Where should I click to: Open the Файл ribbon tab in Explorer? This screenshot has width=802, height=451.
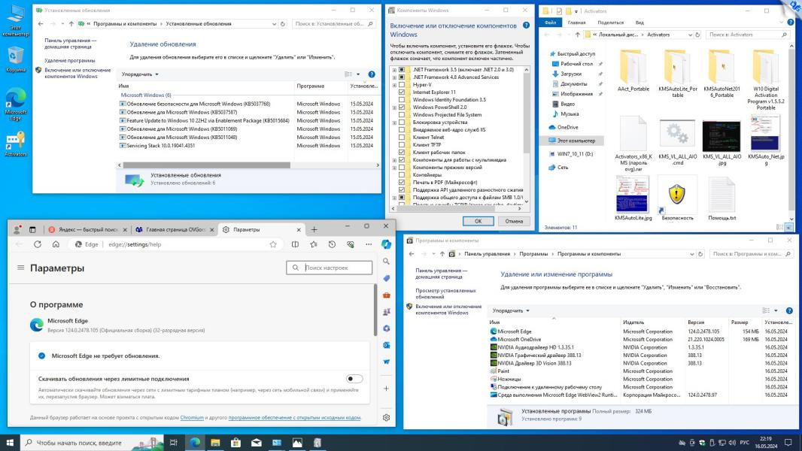551,23
